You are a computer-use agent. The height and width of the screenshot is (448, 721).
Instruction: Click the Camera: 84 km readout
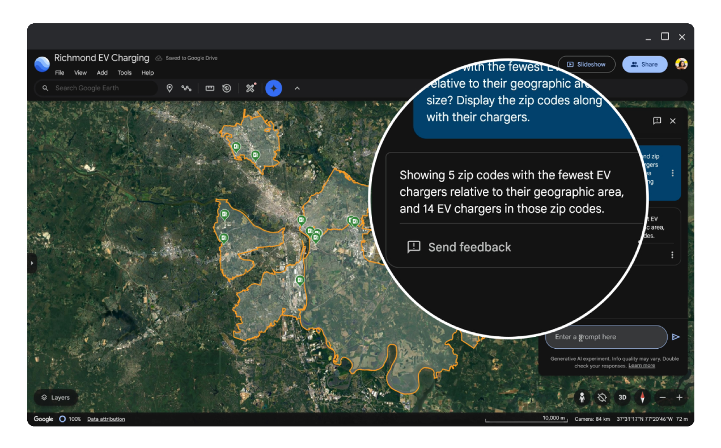click(592, 419)
